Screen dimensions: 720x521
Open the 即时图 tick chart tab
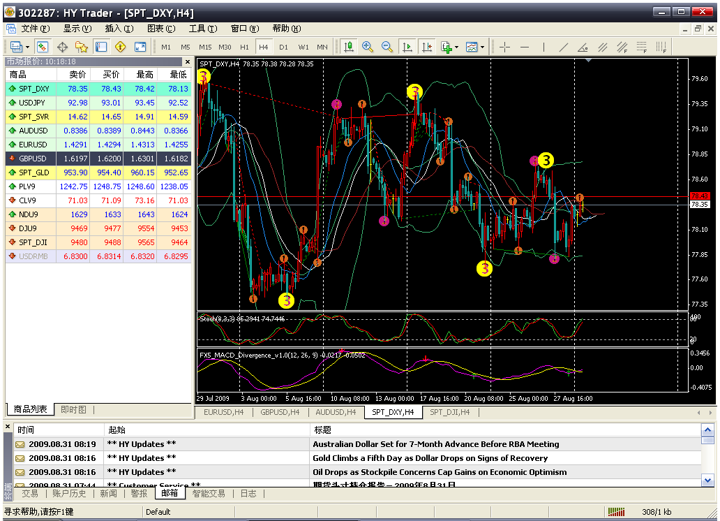coord(73,410)
